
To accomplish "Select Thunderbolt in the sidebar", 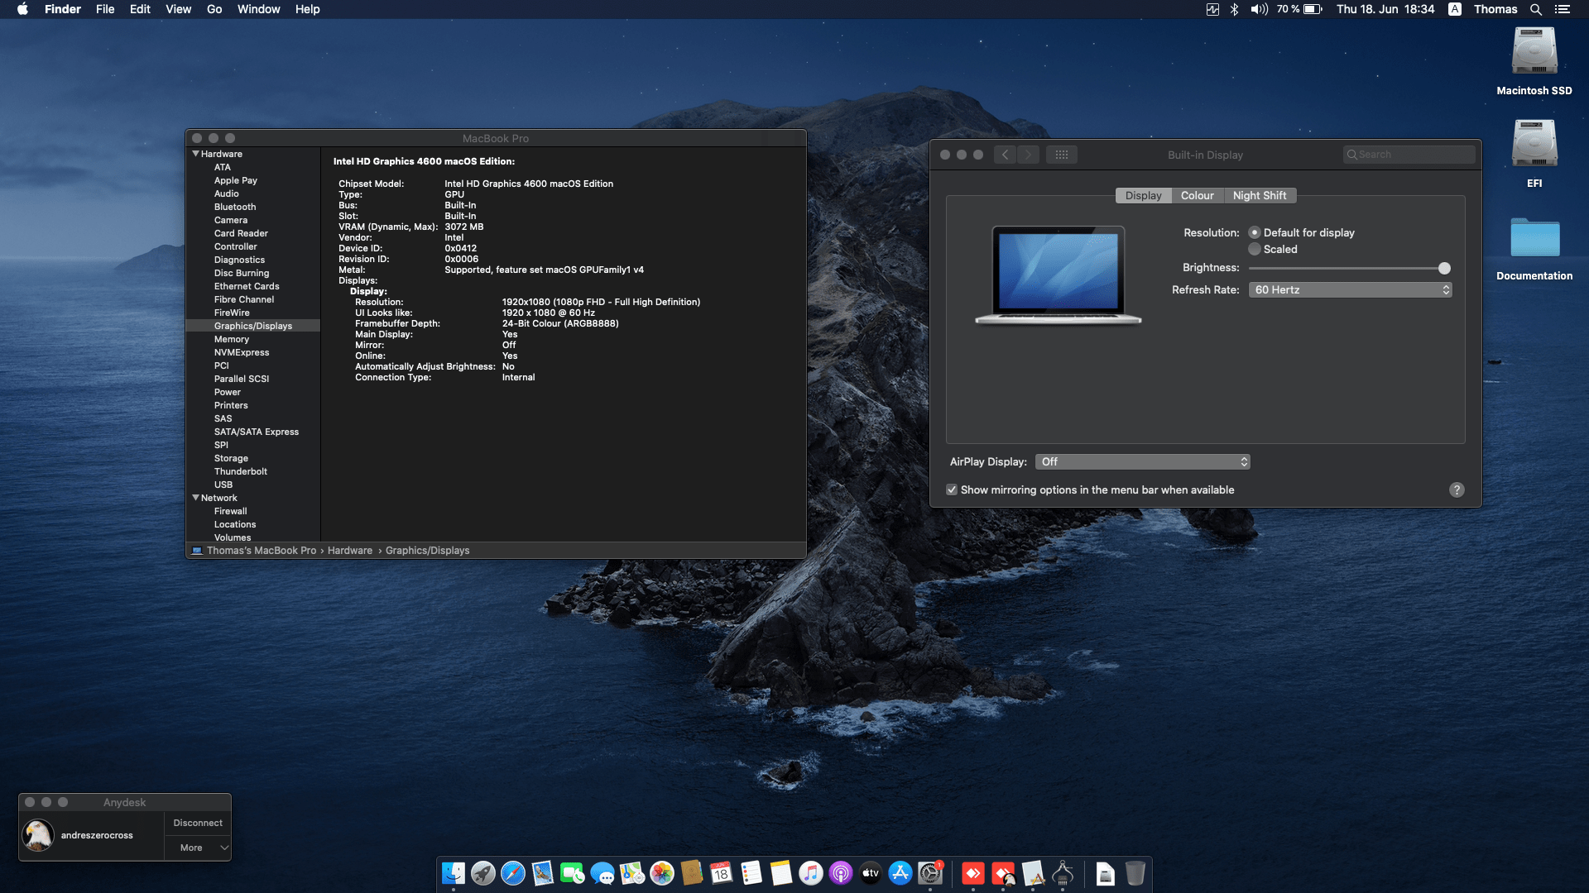I will click(x=241, y=471).
